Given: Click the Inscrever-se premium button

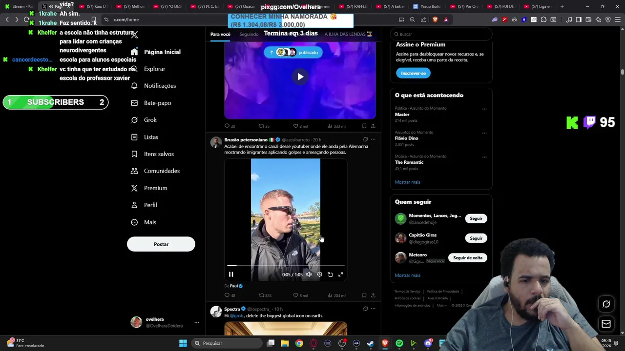Looking at the screenshot, I should point(413,73).
